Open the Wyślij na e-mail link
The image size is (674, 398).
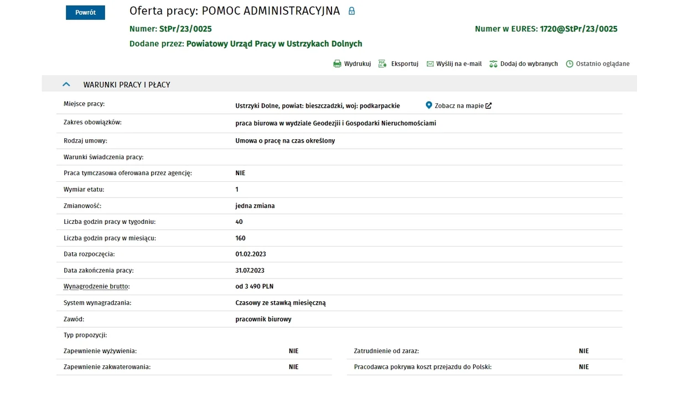(459, 64)
